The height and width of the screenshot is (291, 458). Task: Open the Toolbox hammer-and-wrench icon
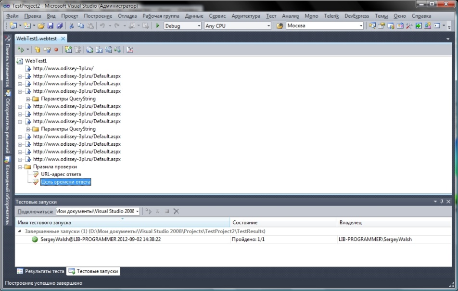point(409,25)
